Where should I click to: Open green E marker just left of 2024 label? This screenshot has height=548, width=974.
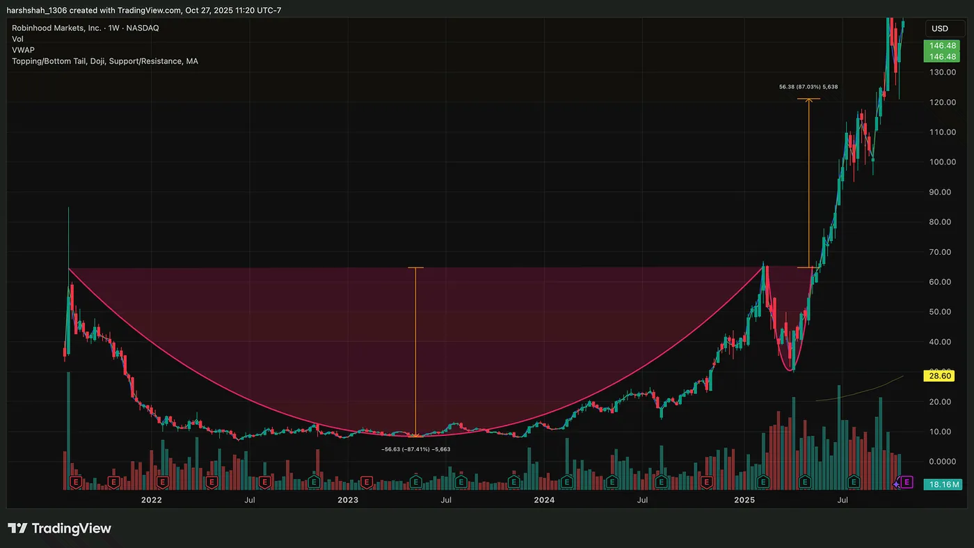pyautogui.click(x=514, y=481)
